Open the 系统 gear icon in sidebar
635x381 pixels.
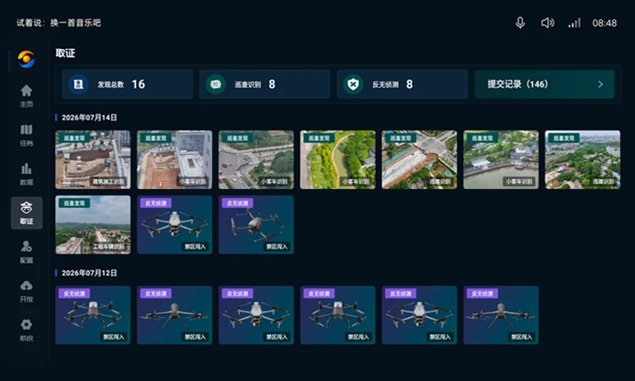(x=26, y=329)
